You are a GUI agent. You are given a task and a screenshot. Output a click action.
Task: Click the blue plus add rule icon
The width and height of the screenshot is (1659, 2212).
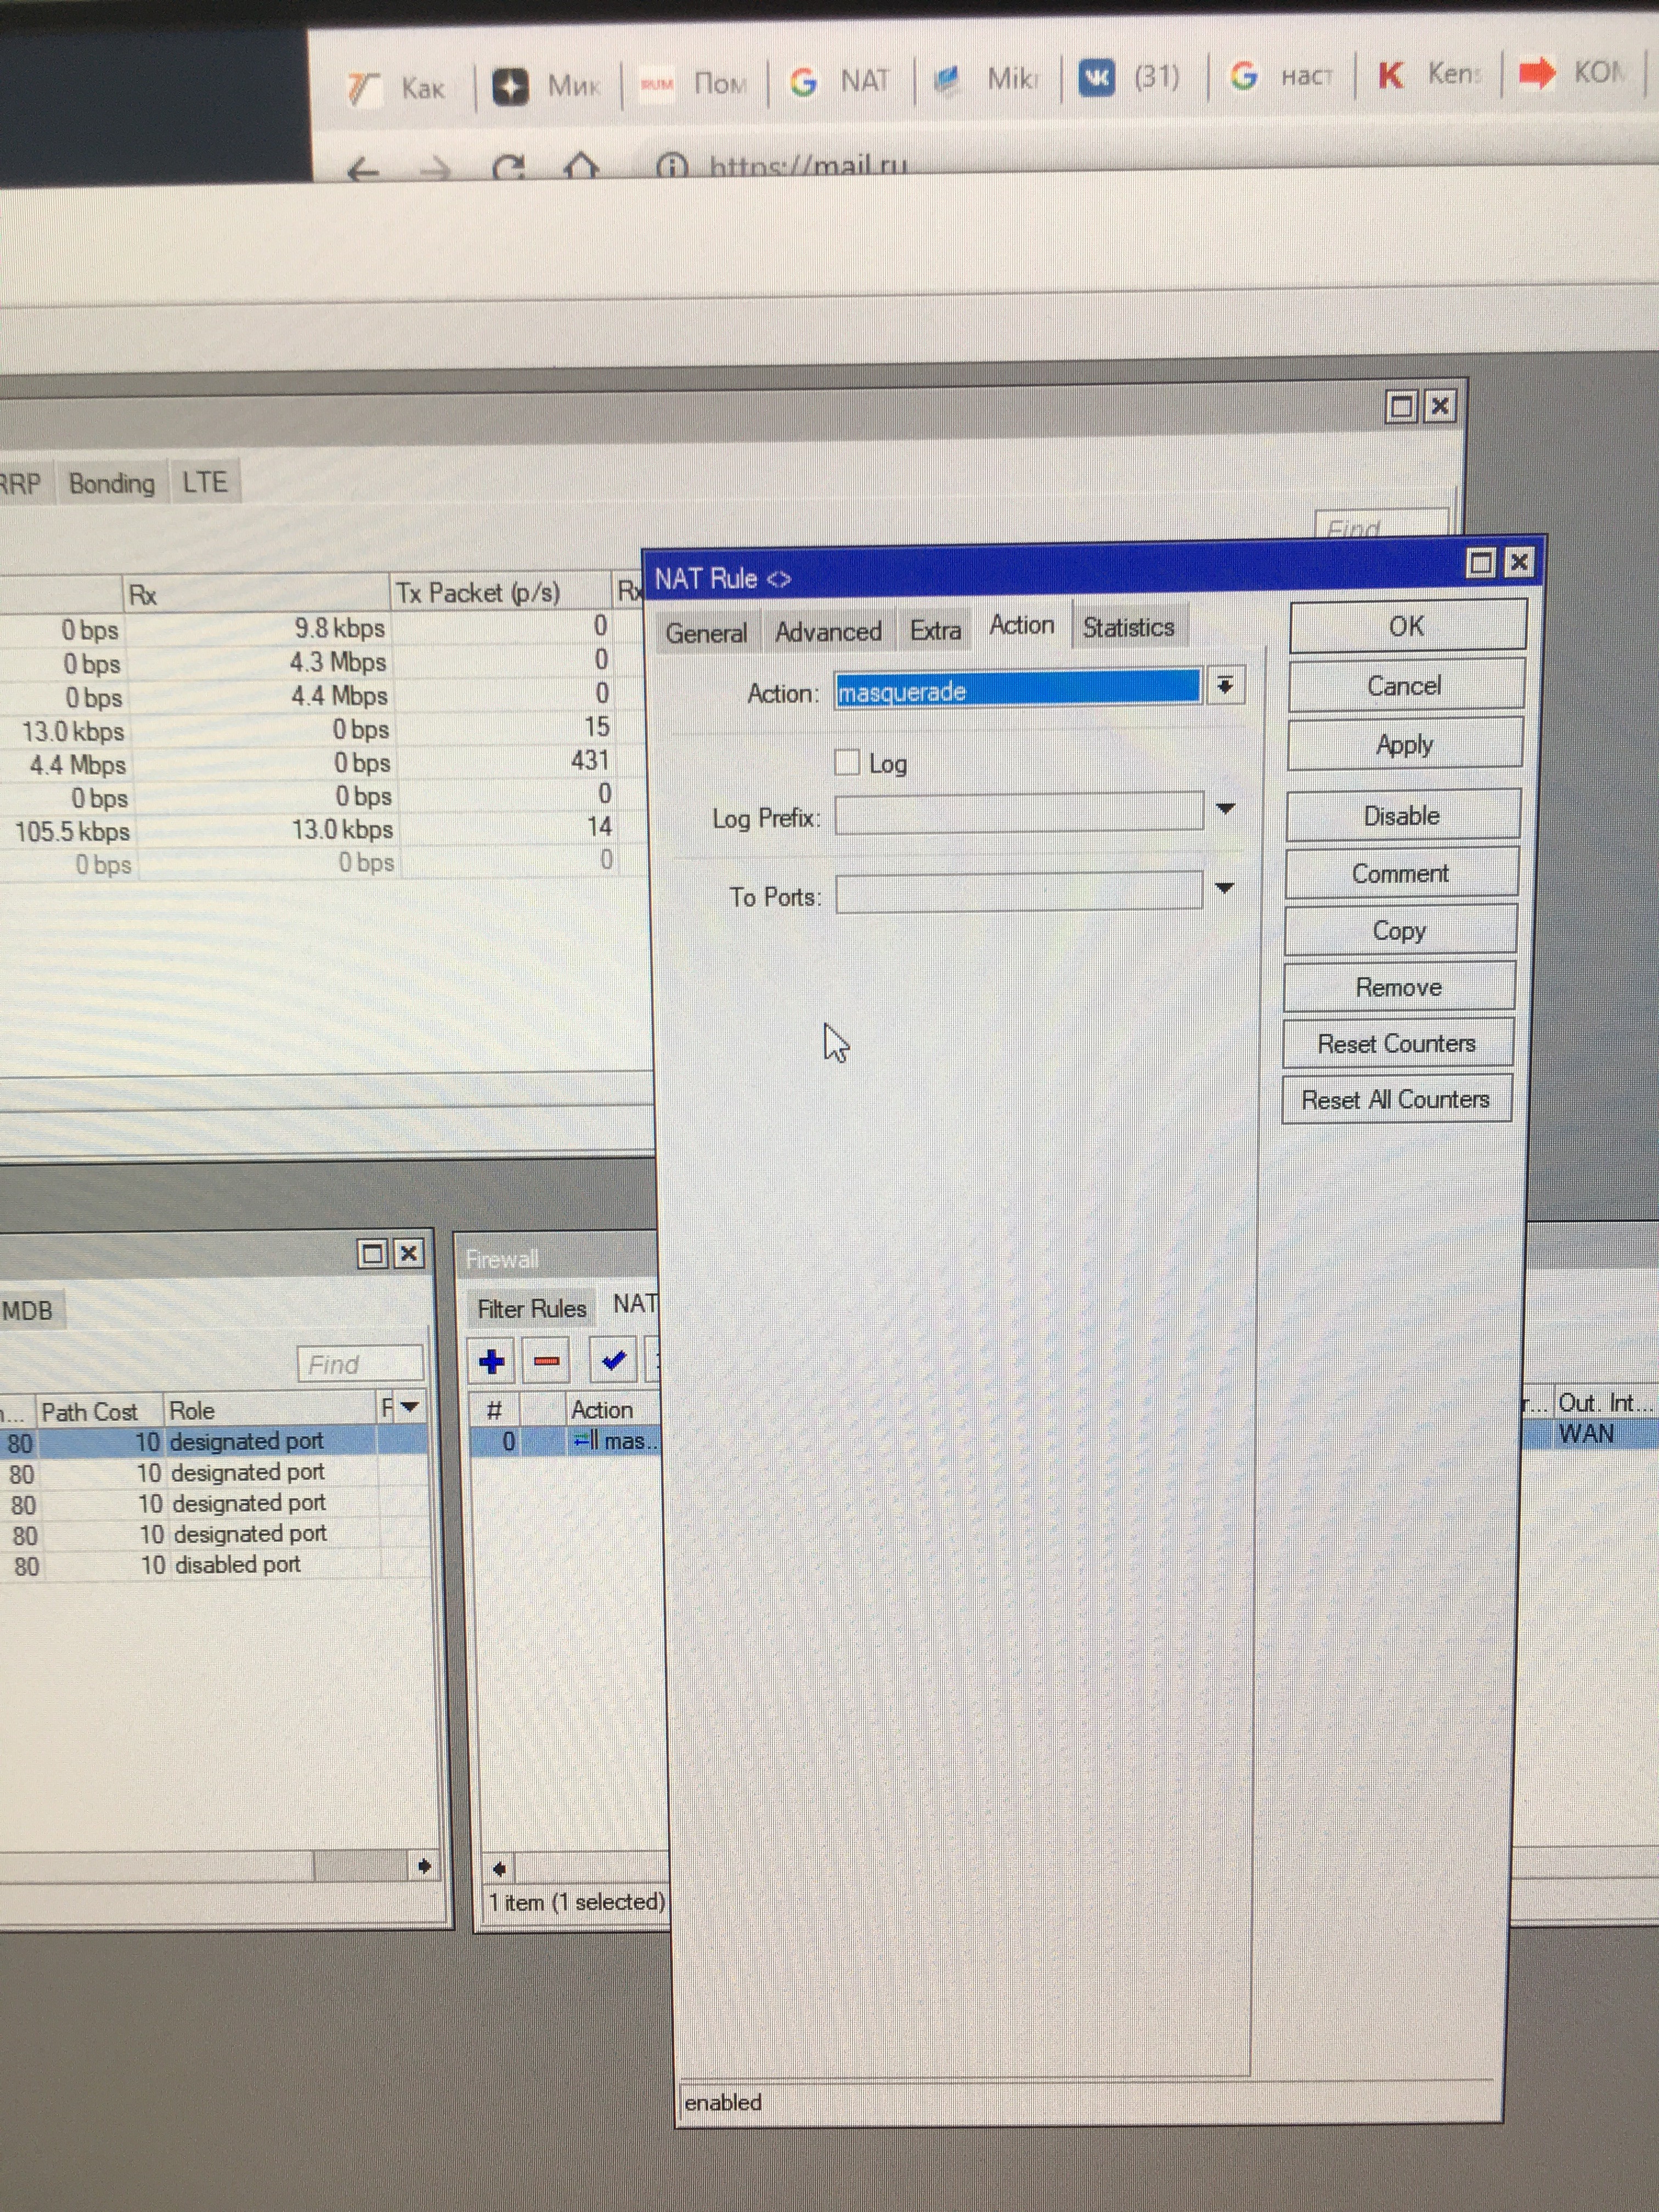click(492, 1361)
